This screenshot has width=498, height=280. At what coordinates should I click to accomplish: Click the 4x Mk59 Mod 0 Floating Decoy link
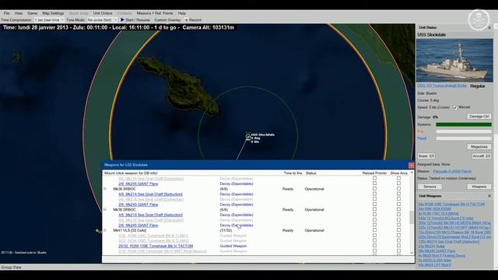(x=441, y=256)
